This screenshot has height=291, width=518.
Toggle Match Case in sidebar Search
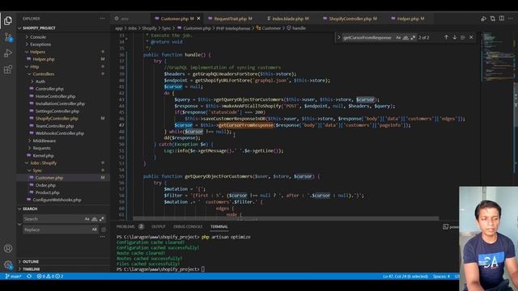point(87,219)
